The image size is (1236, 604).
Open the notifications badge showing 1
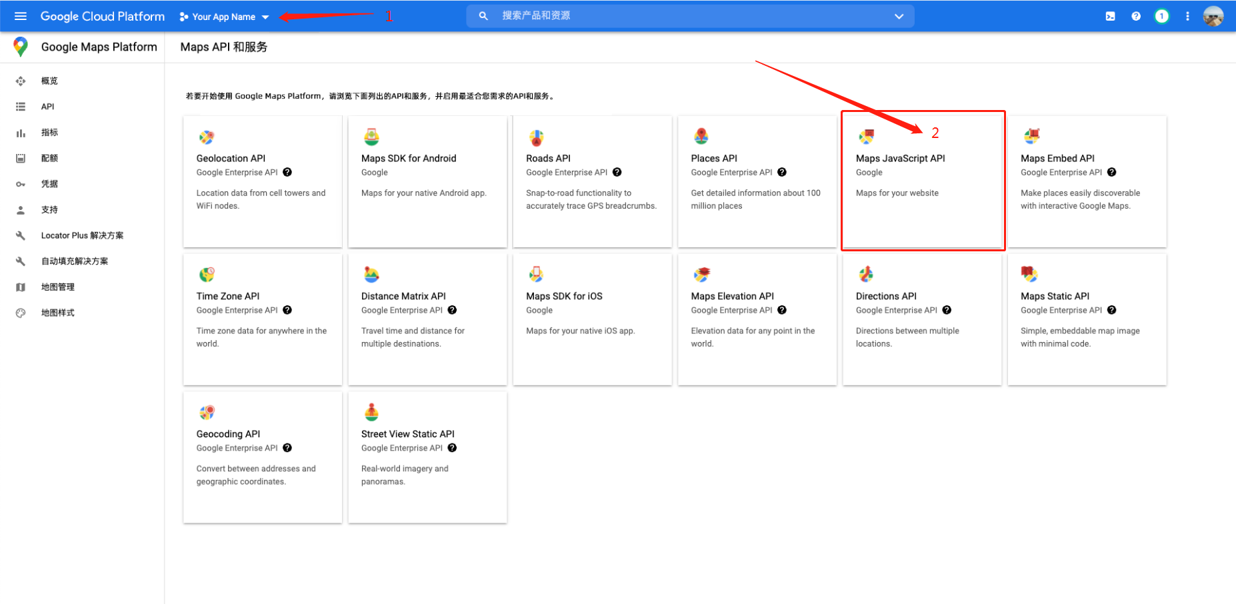1161,16
